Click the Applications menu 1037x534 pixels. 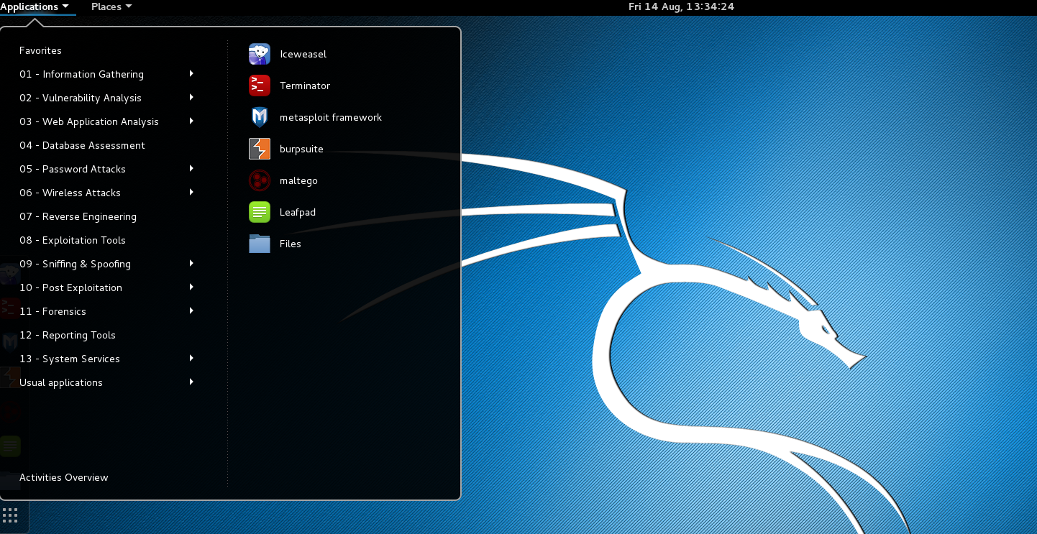coord(32,6)
